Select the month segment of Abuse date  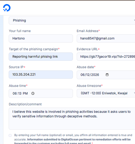[x=82, y=75]
